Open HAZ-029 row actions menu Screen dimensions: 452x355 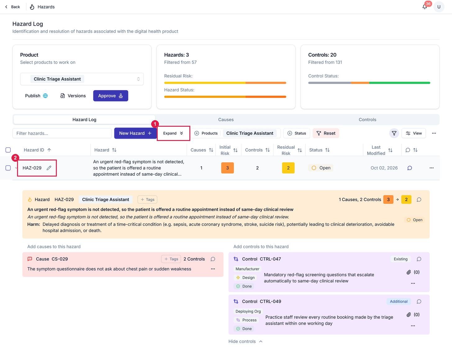point(432,168)
